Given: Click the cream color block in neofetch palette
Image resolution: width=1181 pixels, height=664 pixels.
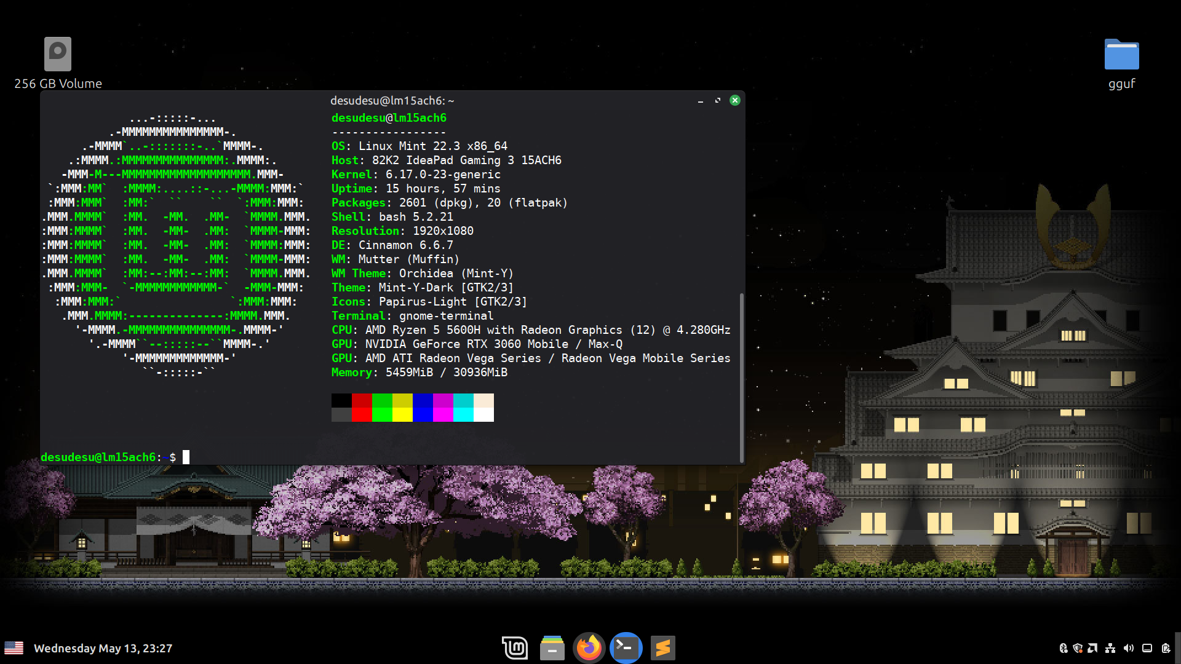Looking at the screenshot, I should [483, 400].
